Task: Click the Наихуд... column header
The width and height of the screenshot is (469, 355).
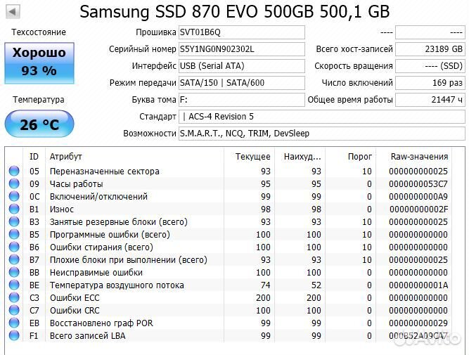Action: pos(300,157)
